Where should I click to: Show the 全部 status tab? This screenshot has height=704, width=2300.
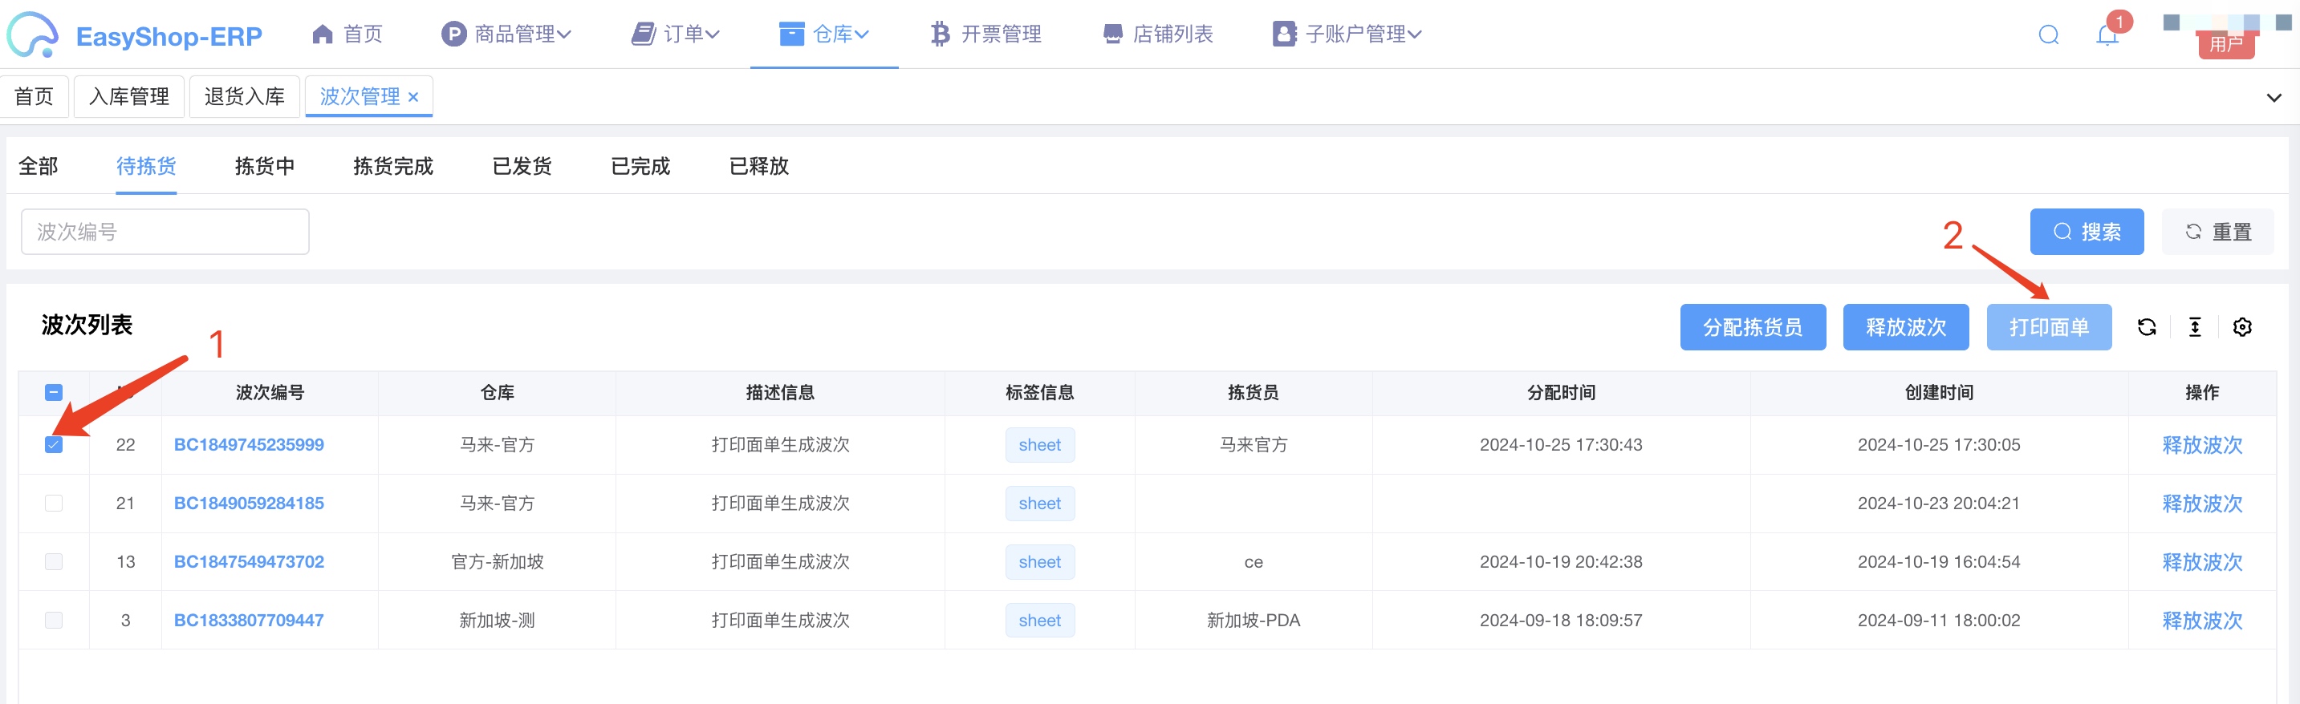[39, 166]
